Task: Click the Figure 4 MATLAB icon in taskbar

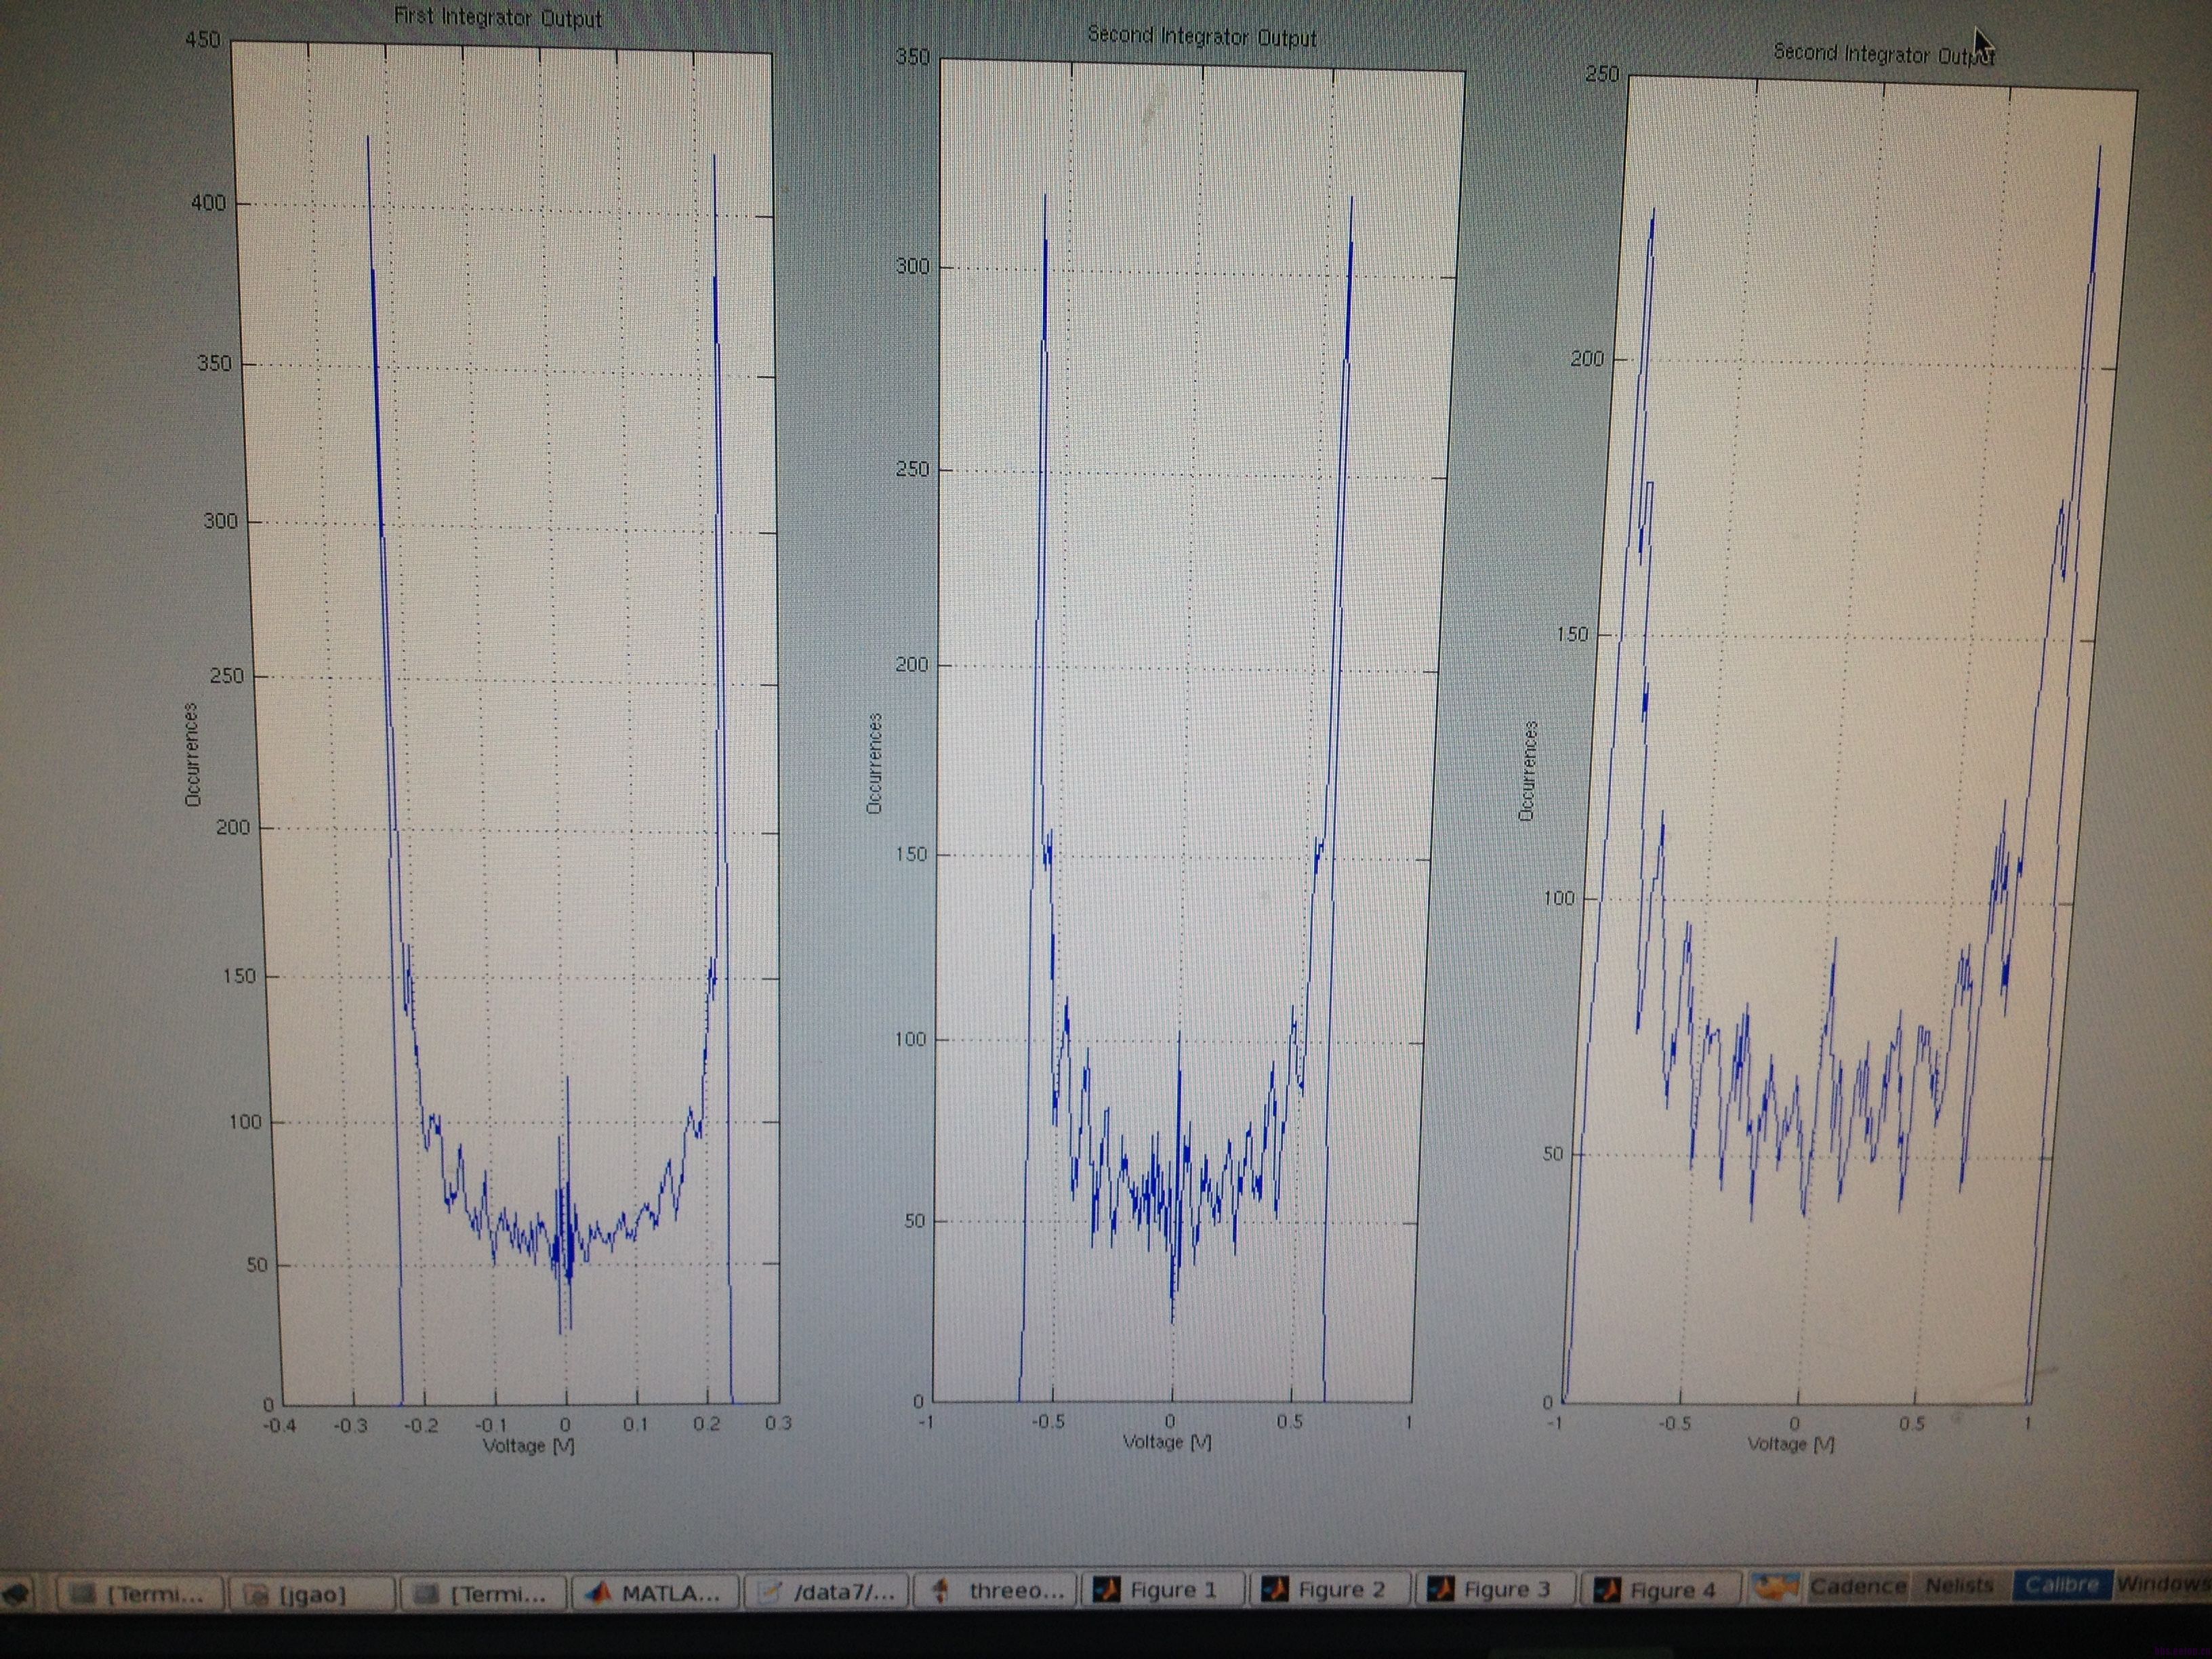Action: pyautogui.click(x=1606, y=1589)
